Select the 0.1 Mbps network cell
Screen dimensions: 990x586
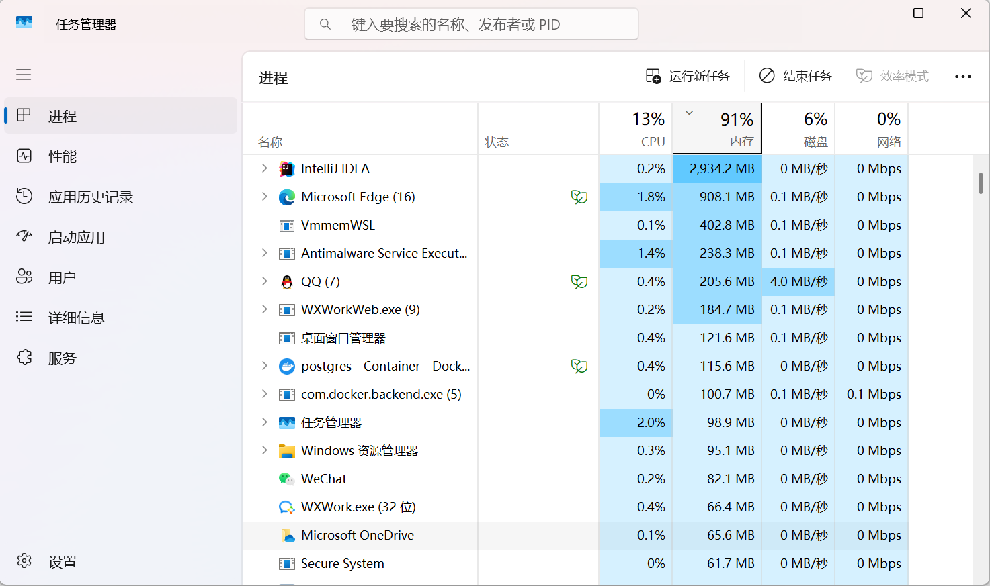pos(872,395)
